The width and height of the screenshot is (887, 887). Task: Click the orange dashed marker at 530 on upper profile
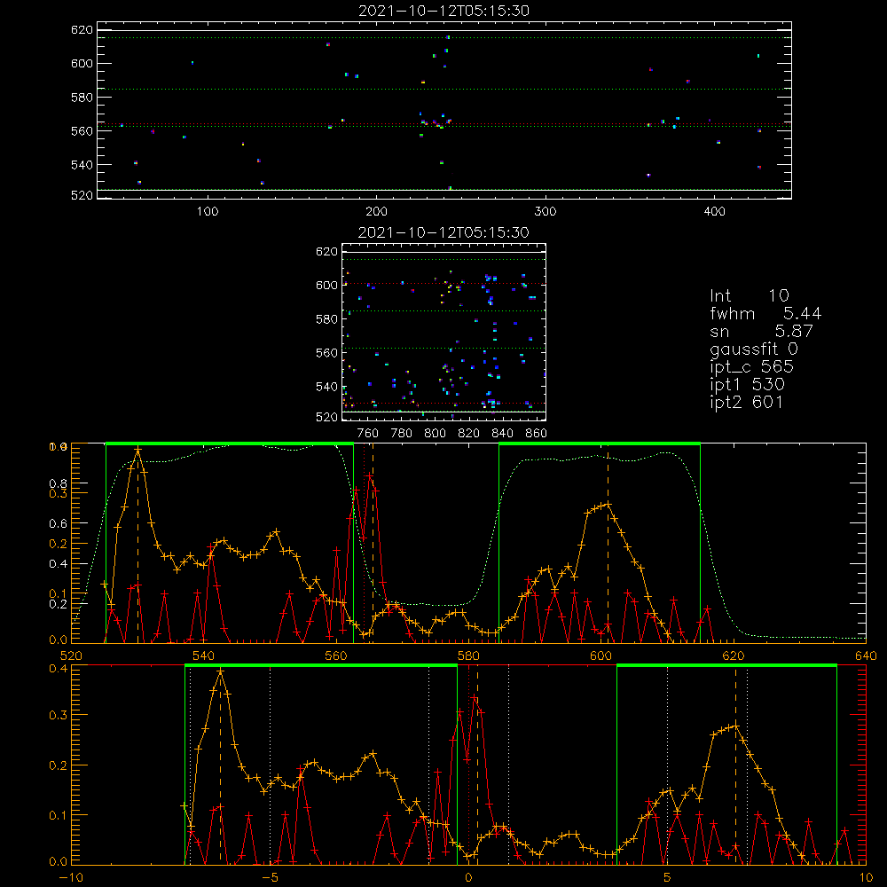pyautogui.click(x=137, y=543)
